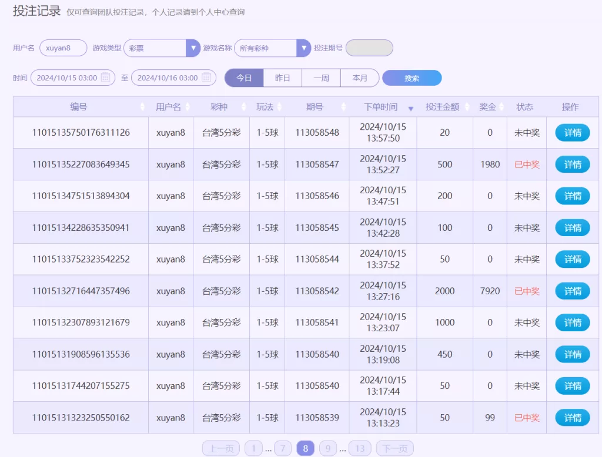Select current page 8 button
The height and width of the screenshot is (457, 602).
306,448
